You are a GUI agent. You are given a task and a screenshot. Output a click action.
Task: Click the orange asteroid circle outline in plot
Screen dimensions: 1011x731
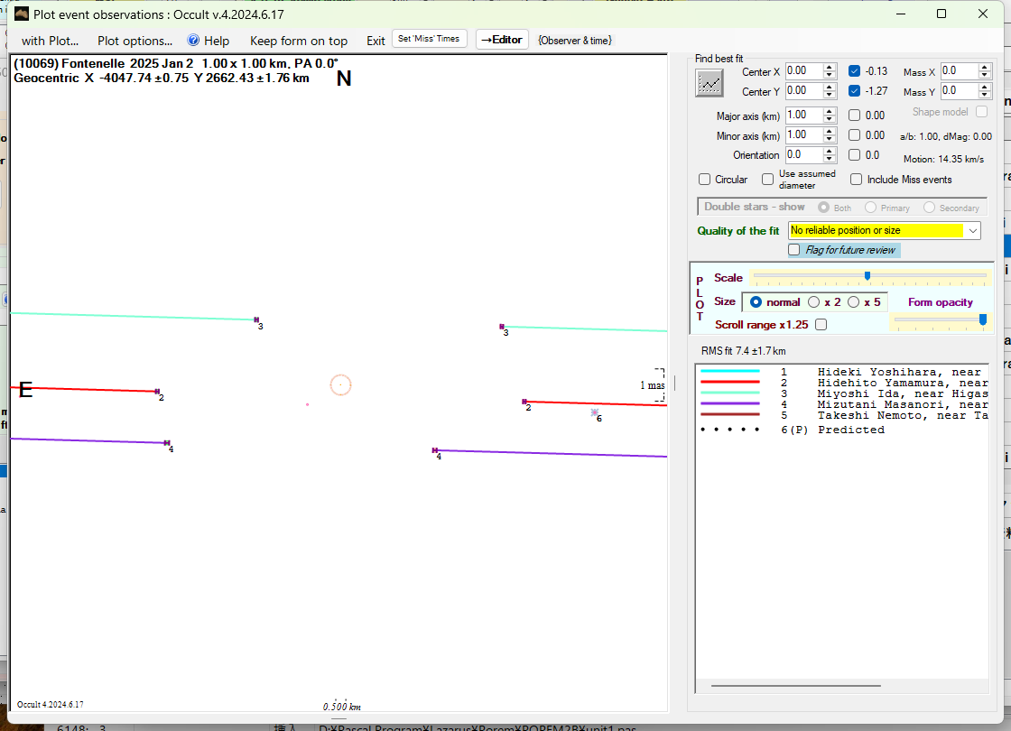click(x=340, y=385)
